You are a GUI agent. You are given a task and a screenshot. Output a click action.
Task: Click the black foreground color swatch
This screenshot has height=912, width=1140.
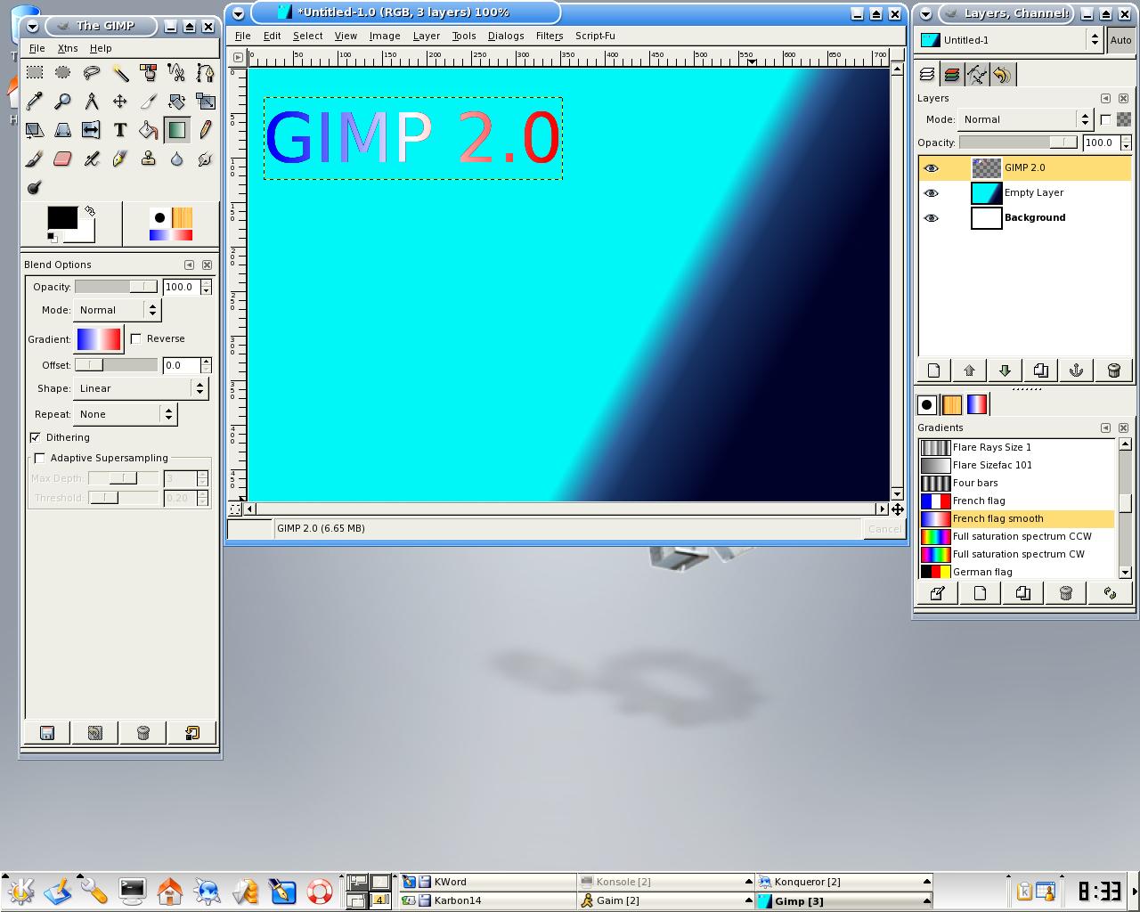(x=62, y=218)
